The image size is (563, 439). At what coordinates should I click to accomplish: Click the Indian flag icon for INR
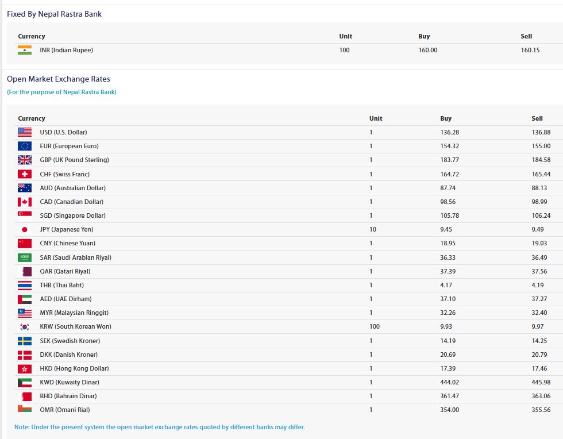click(24, 51)
